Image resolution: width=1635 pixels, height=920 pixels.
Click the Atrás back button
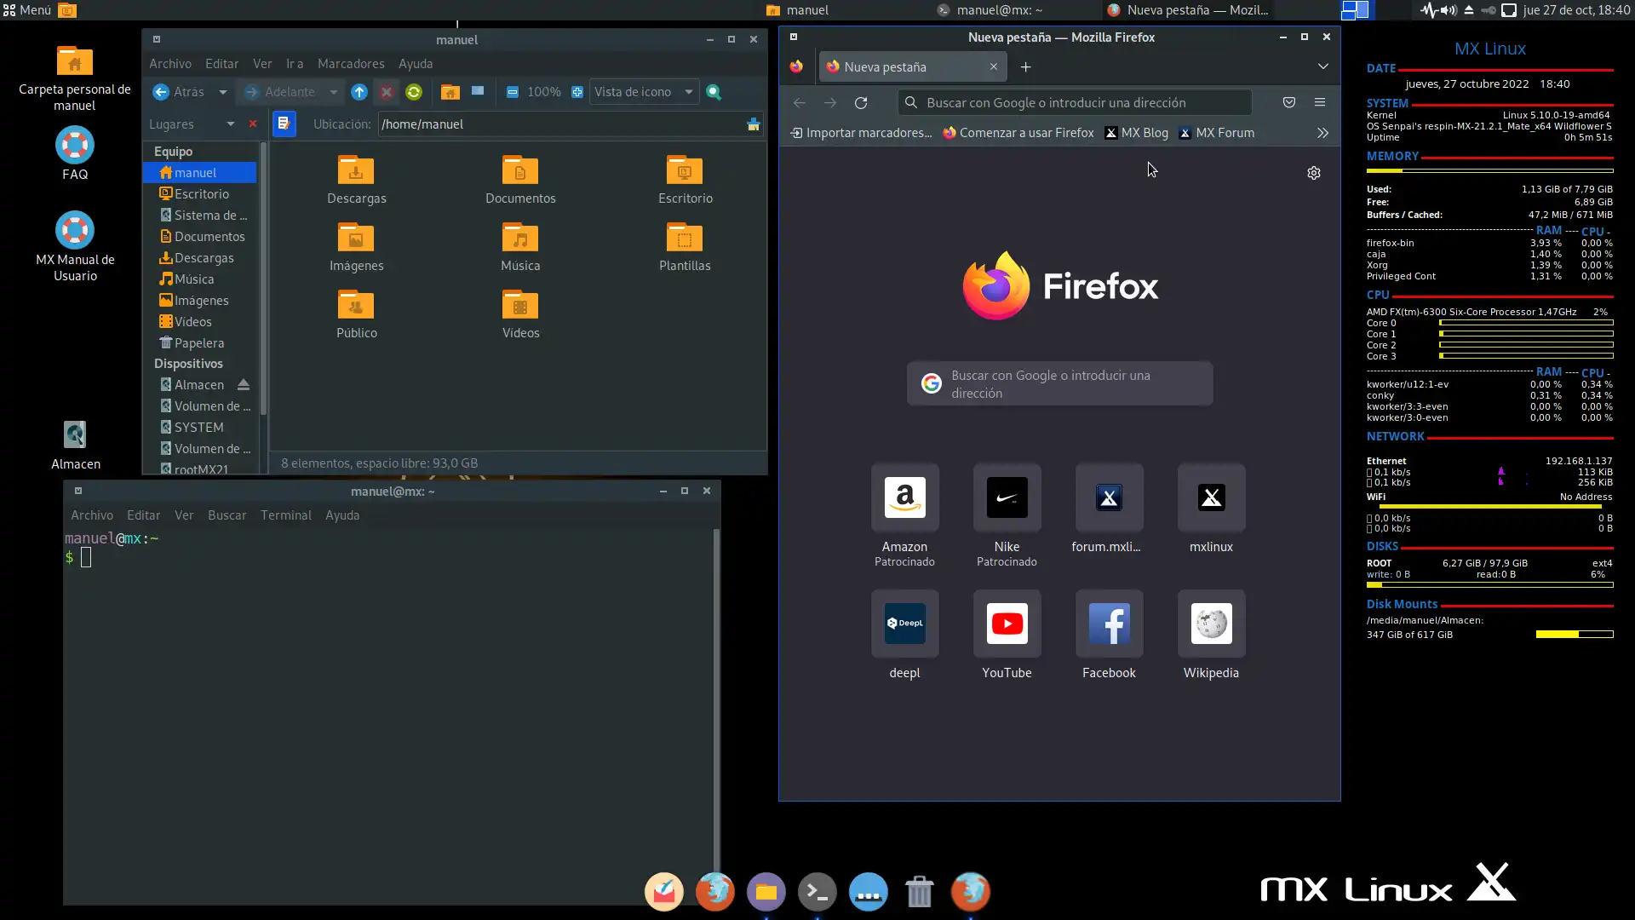[180, 92]
